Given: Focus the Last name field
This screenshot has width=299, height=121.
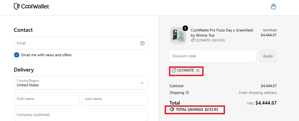Looking at the screenshot, I should pos(115,99).
